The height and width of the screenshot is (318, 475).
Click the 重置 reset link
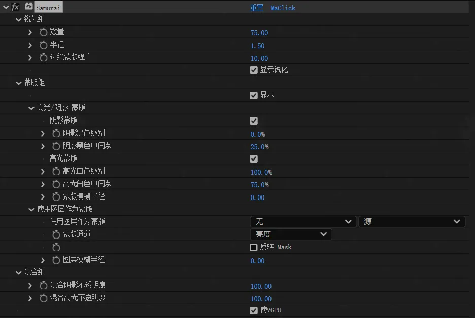pos(257,8)
